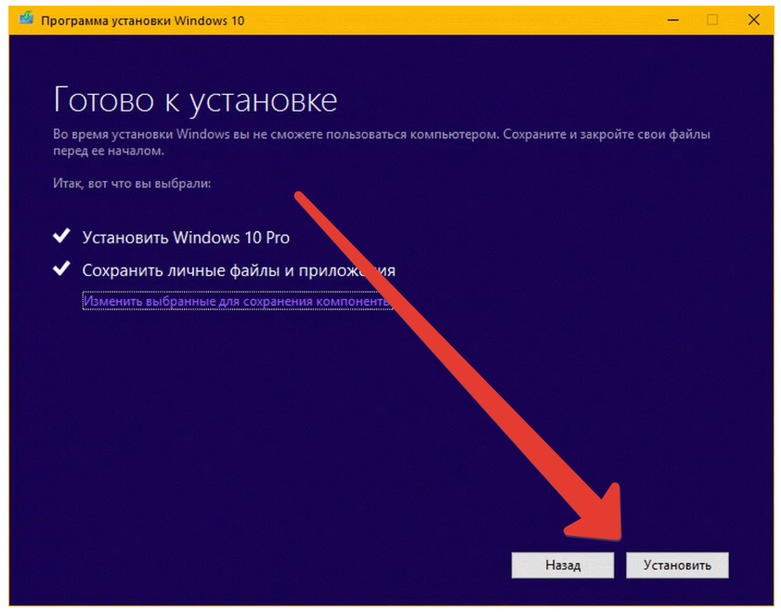Go back with the Назад button
The height and width of the screenshot is (613, 781).
563,566
